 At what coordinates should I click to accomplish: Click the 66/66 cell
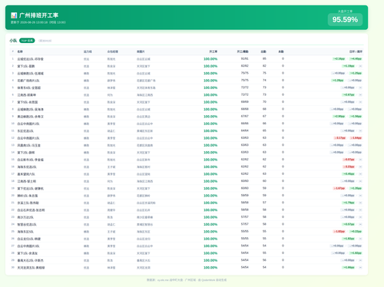[244, 124]
